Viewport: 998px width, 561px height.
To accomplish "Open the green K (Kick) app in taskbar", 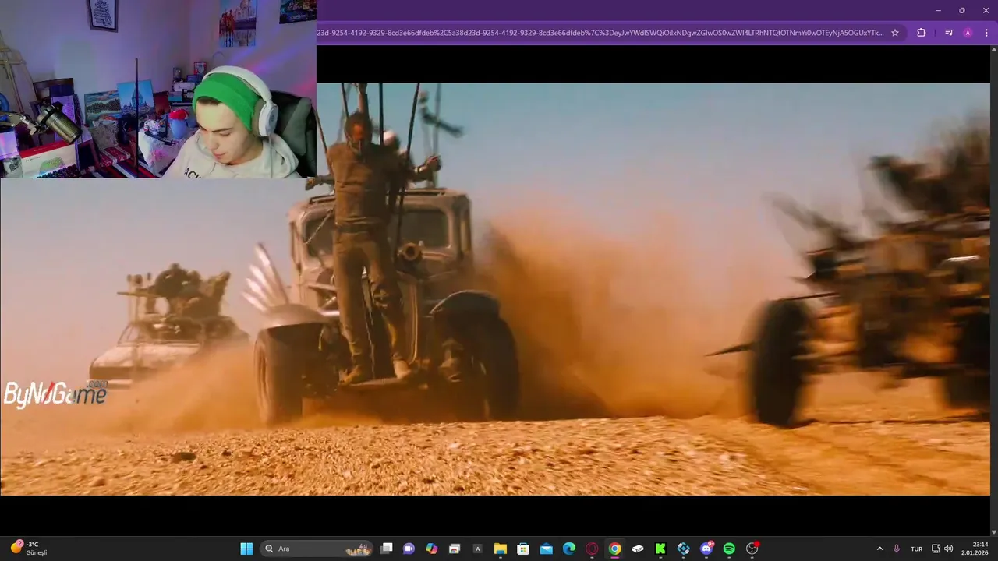I will click(660, 549).
